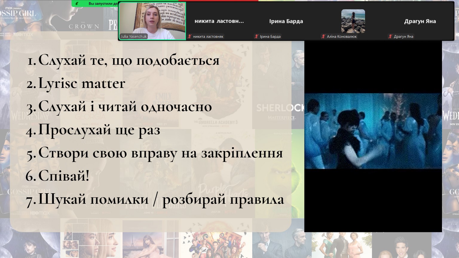Click the large Ірина Барда participant name
Viewport: 459px width, 258px height.
[286, 21]
